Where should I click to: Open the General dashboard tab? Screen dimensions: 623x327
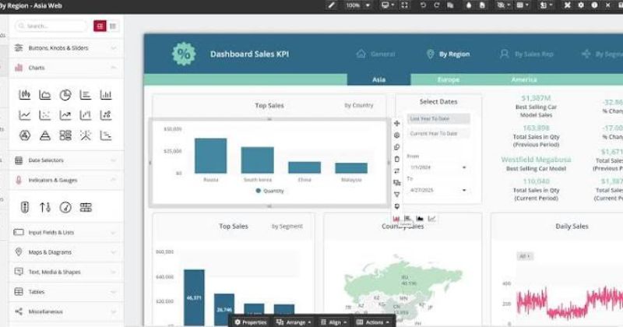[x=375, y=54]
